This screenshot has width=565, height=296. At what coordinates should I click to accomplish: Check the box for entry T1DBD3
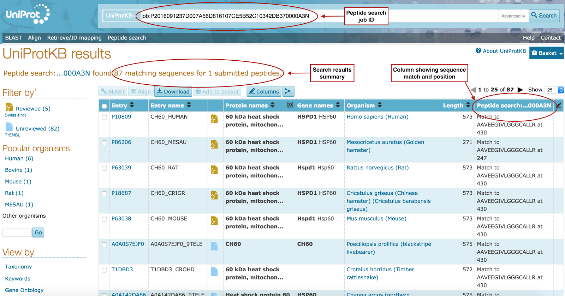click(x=105, y=270)
